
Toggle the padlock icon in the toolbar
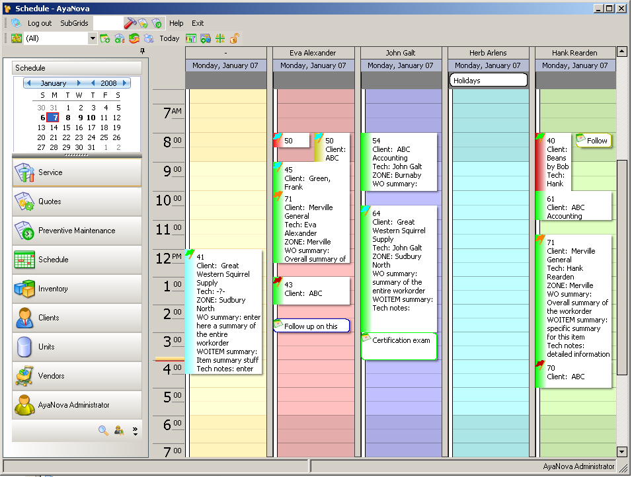point(233,38)
